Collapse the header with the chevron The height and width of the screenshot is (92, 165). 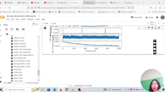coord(163,24)
